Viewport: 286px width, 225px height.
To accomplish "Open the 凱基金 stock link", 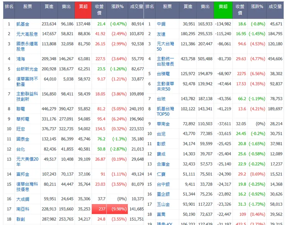I will (23, 24).
